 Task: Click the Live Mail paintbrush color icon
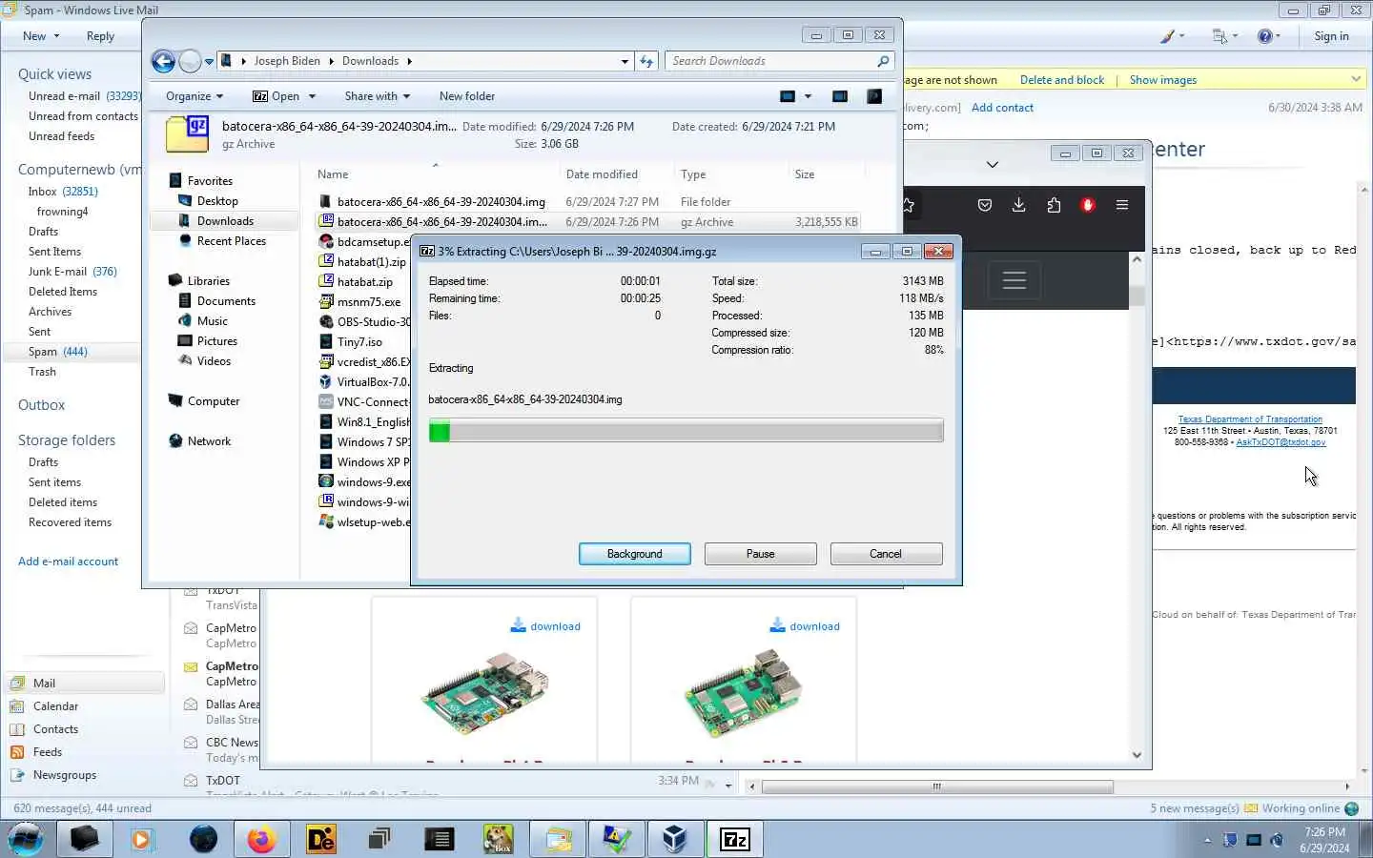tap(1167, 36)
